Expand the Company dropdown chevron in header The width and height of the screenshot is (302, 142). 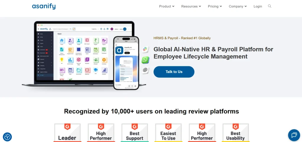[246, 6]
